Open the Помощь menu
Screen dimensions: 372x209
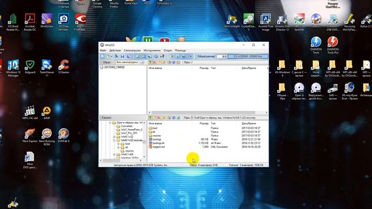coord(180,51)
